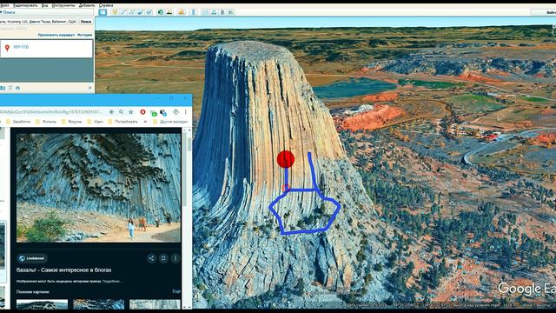Select the Add Path tool

click(x=131, y=12)
